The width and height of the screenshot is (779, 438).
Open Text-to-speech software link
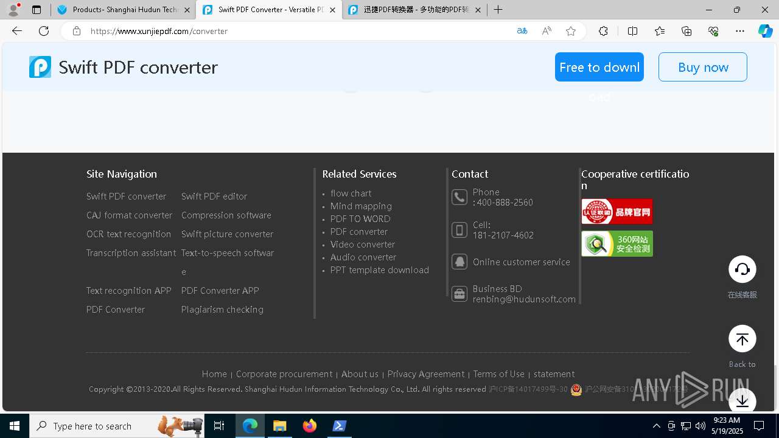coord(228,262)
